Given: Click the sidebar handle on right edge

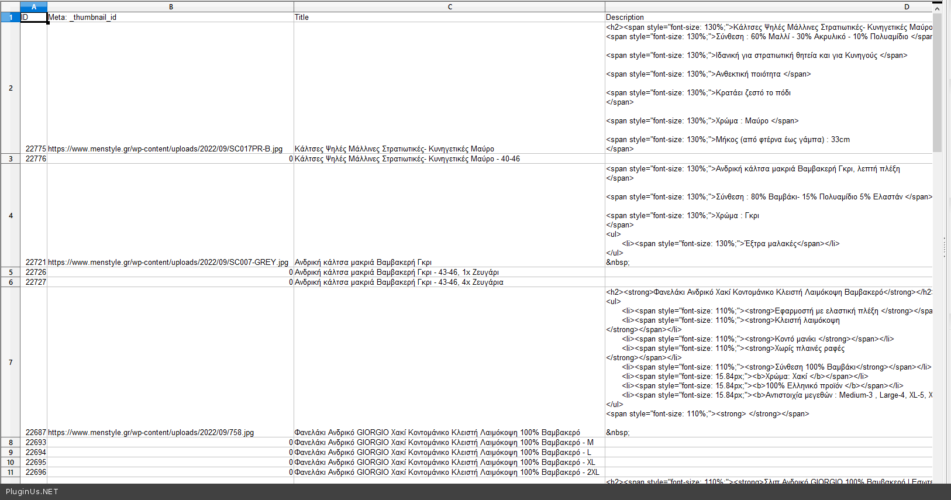Looking at the screenshot, I should coord(944,248).
